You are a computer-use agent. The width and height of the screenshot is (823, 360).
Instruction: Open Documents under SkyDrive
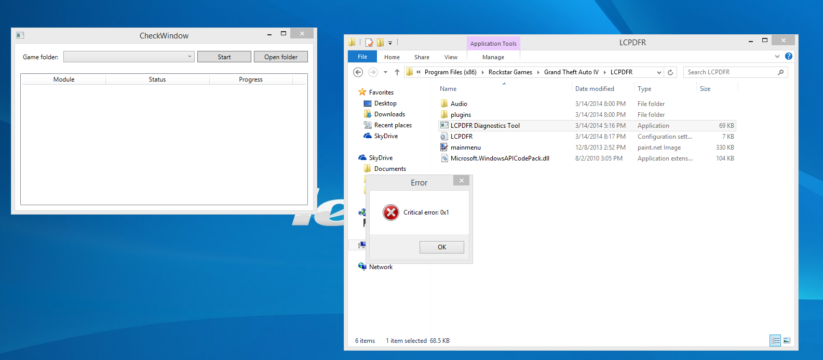click(x=390, y=169)
